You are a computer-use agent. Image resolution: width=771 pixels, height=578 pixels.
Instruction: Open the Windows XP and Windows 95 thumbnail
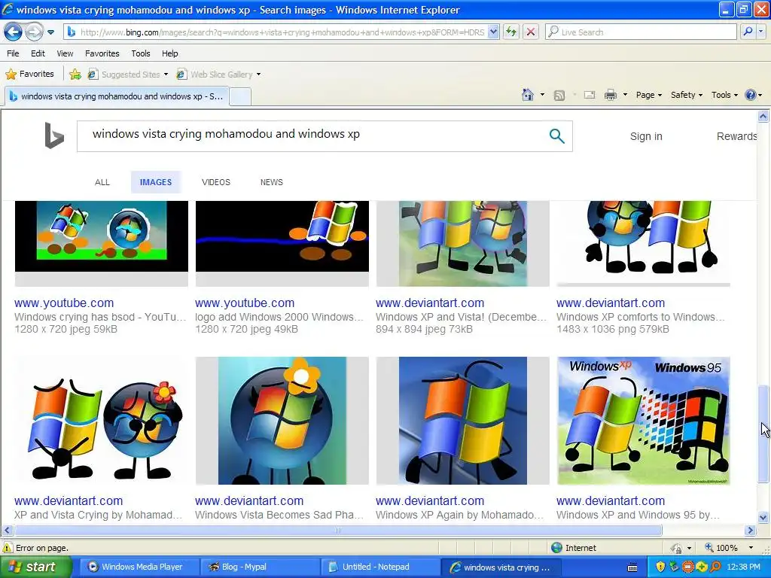(x=643, y=421)
